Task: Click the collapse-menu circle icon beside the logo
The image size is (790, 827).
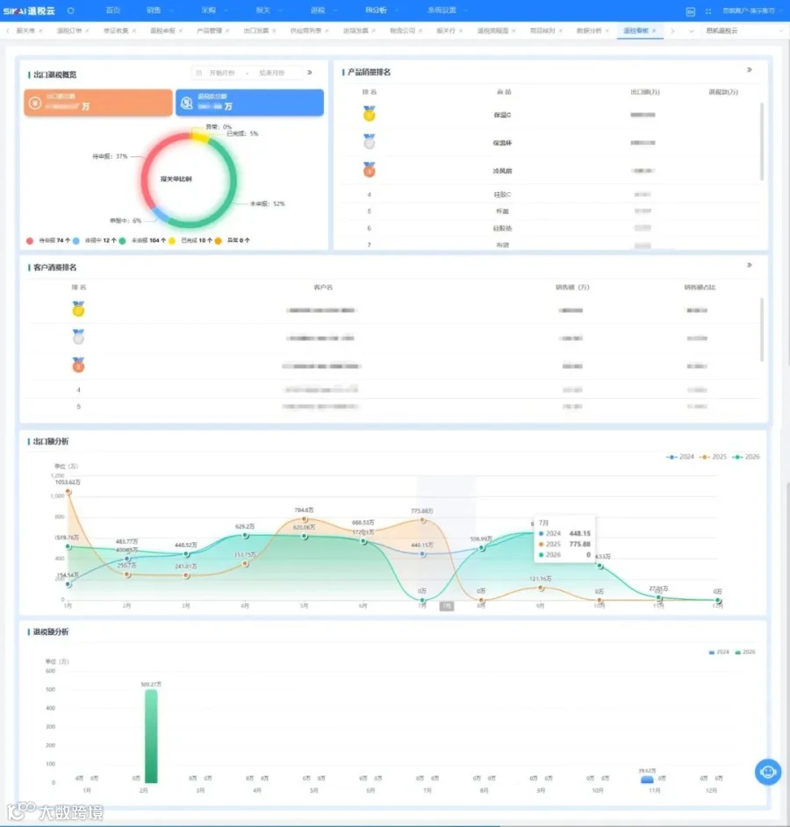Action: pos(71,11)
